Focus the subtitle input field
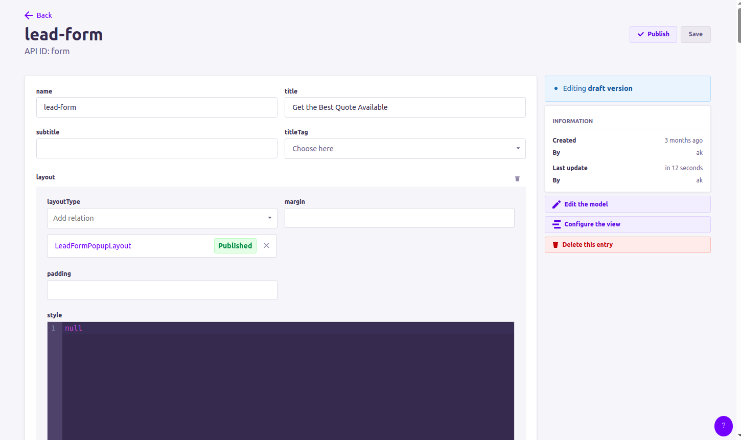 [157, 149]
